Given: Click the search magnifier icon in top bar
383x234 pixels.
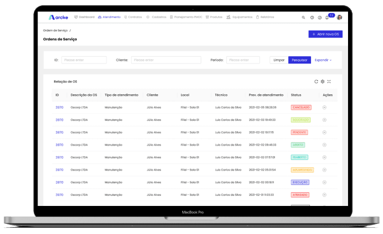Looking at the screenshot, I should [304, 17].
